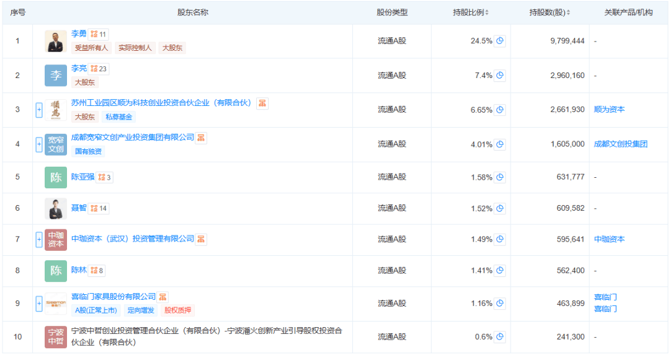Click the A股(正常上市) tag
Viewport: 670px width, 355px height.
(x=96, y=310)
